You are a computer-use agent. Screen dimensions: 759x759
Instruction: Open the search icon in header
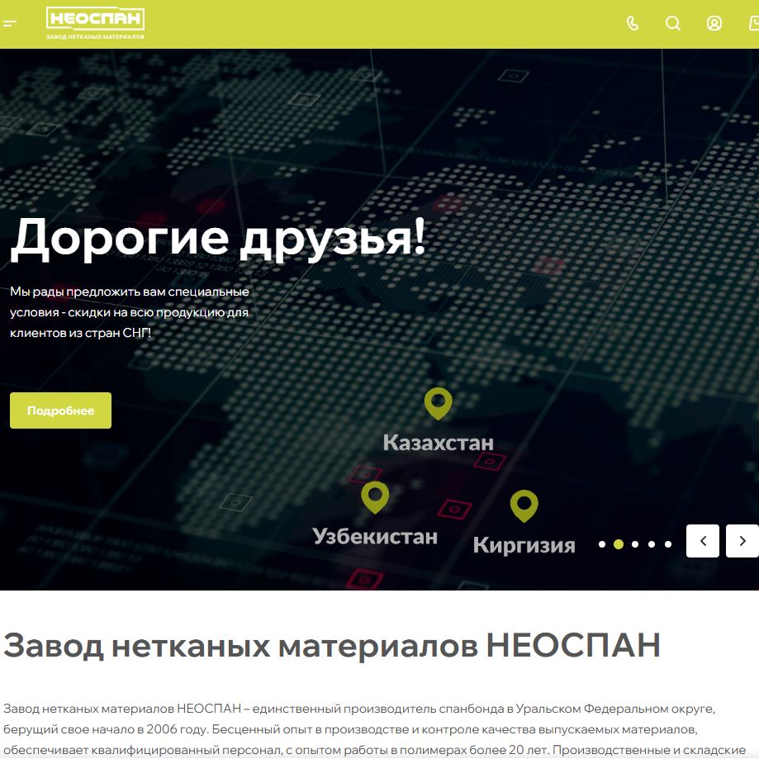coord(672,24)
